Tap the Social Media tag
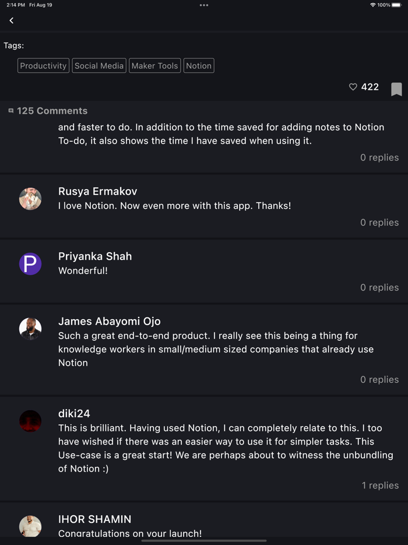Image resolution: width=408 pixels, height=545 pixels. coord(99,65)
